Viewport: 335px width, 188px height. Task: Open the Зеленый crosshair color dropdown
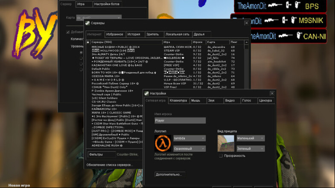coord(251,148)
